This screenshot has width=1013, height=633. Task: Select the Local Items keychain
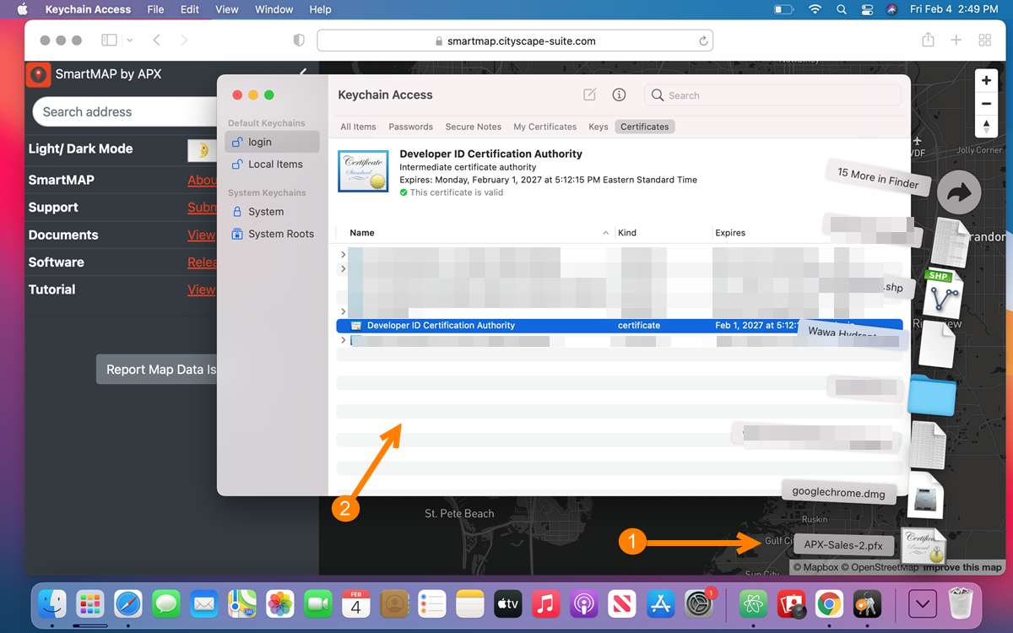click(272, 165)
